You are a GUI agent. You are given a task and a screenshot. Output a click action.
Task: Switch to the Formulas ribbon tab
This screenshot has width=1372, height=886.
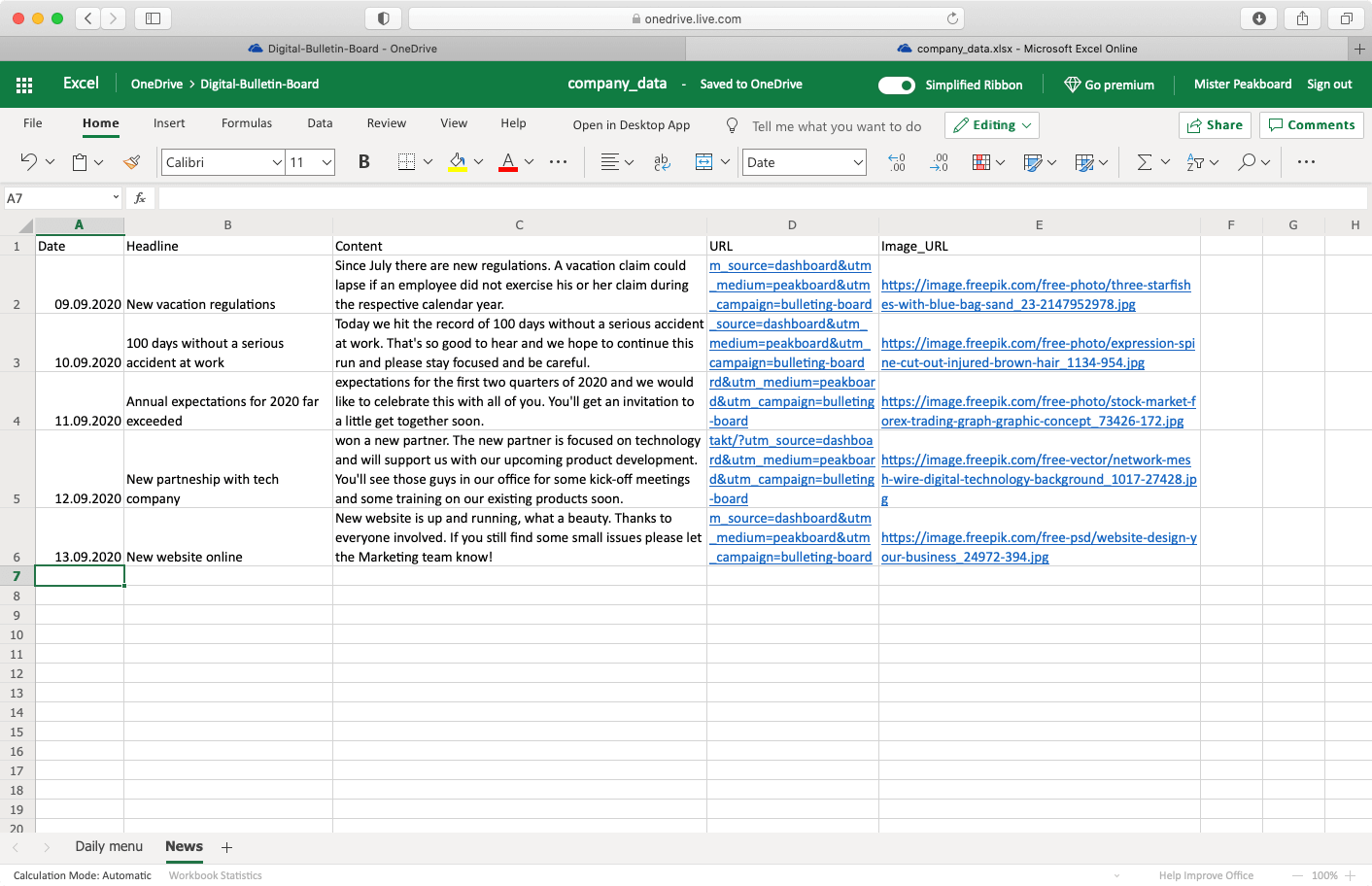247,123
